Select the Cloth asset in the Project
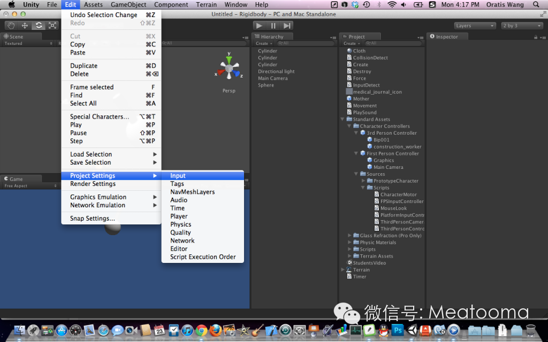 click(x=356, y=51)
